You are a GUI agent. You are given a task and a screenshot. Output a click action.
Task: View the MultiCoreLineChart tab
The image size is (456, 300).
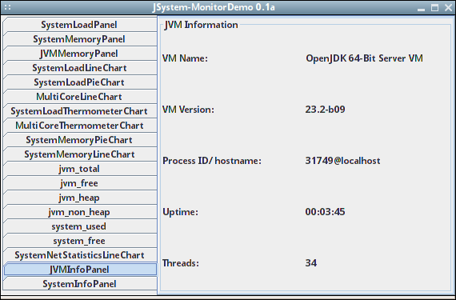(80, 97)
